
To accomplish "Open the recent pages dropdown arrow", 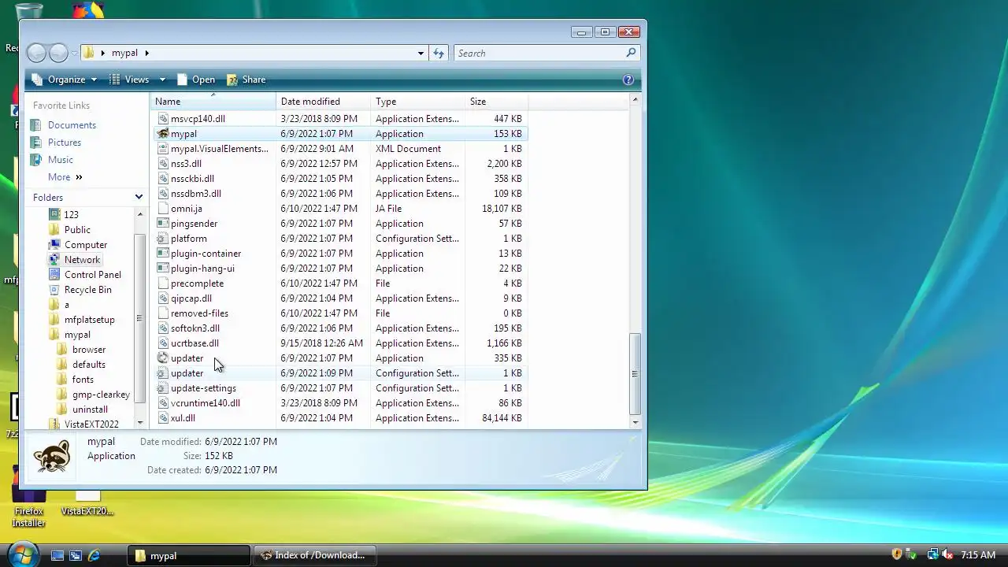I will pyautogui.click(x=74, y=53).
